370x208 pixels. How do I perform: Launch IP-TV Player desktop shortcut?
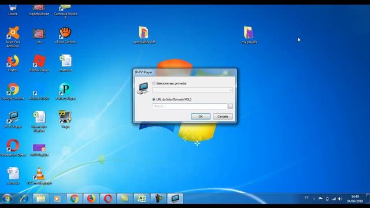[x=13, y=120]
